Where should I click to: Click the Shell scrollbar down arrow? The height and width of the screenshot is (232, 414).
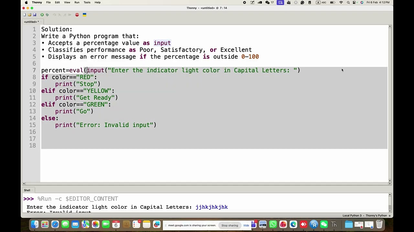pyautogui.click(x=390, y=211)
